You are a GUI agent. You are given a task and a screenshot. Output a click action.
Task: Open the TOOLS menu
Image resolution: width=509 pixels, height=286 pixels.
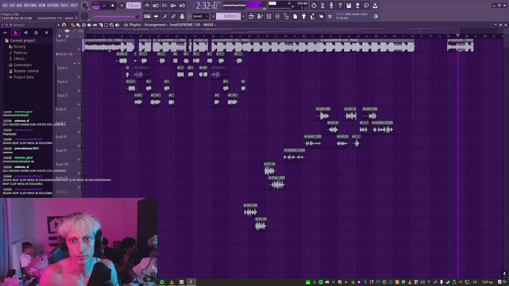coord(65,5)
